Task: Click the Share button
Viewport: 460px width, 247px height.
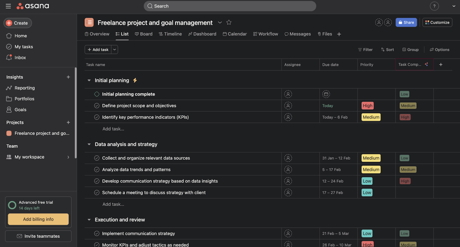Action: coord(406,22)
